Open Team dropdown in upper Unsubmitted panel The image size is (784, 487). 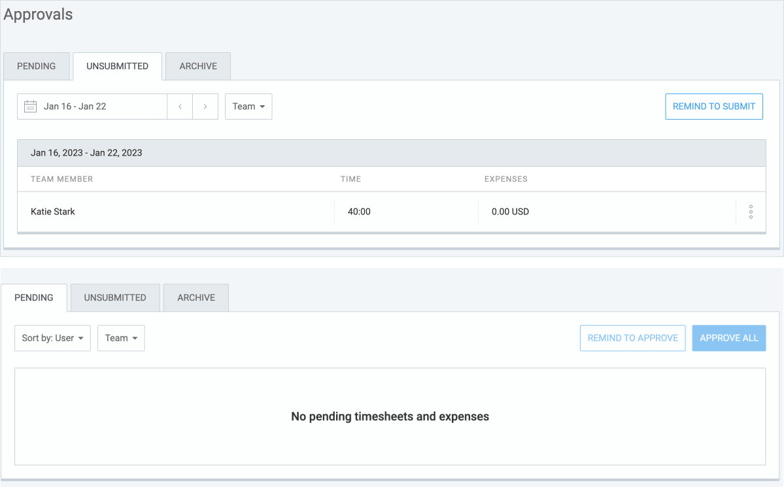tap(248, 107)
